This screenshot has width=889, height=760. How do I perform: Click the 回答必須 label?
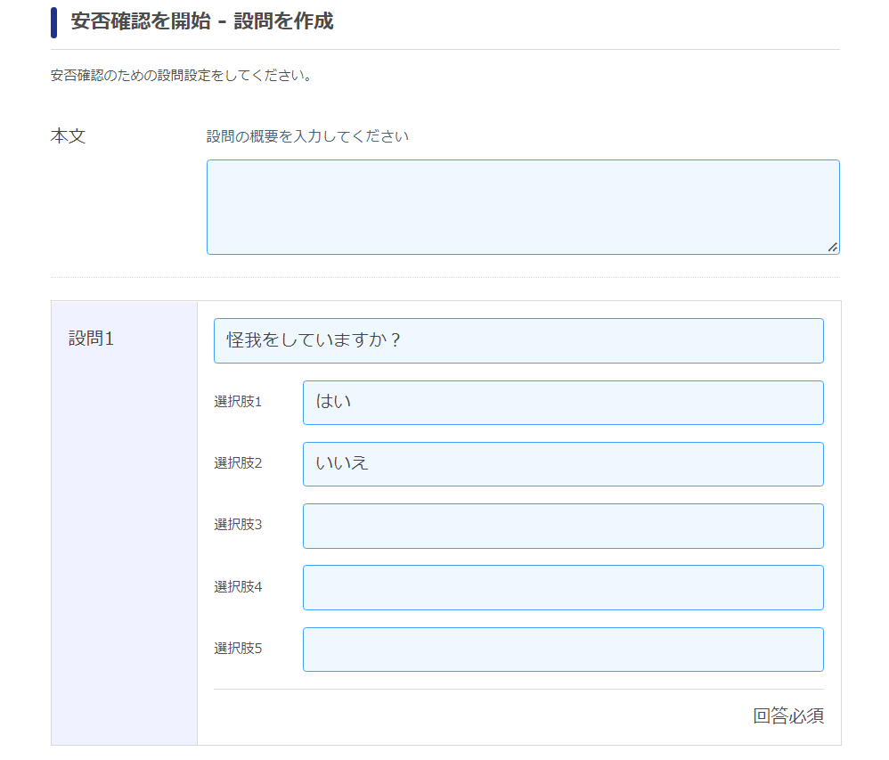[x=788, y=715]
